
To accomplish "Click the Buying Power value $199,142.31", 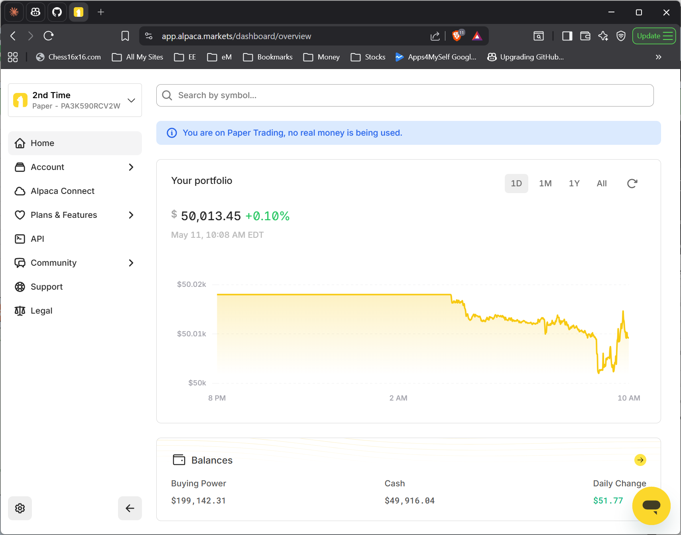I will point(199,501).
